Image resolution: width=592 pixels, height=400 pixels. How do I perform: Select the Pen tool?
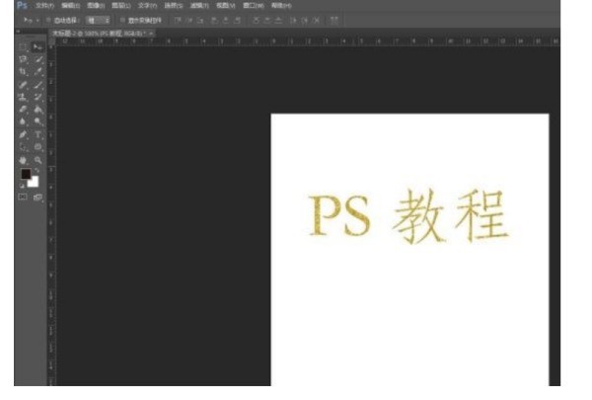[x=24, y=134]
